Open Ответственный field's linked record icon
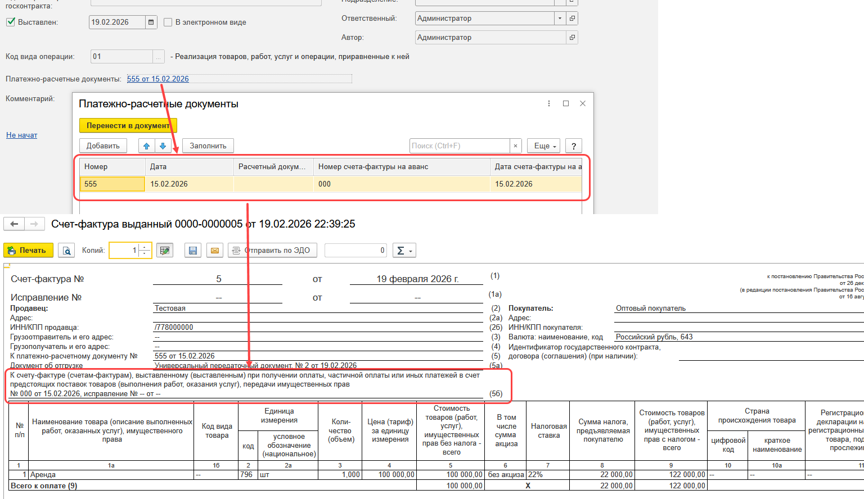The width and height of the screenshot is (864, 499). [x=572, y=19]
